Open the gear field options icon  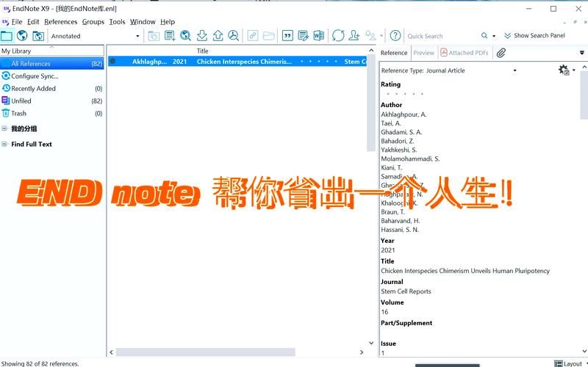pos(564,70)
